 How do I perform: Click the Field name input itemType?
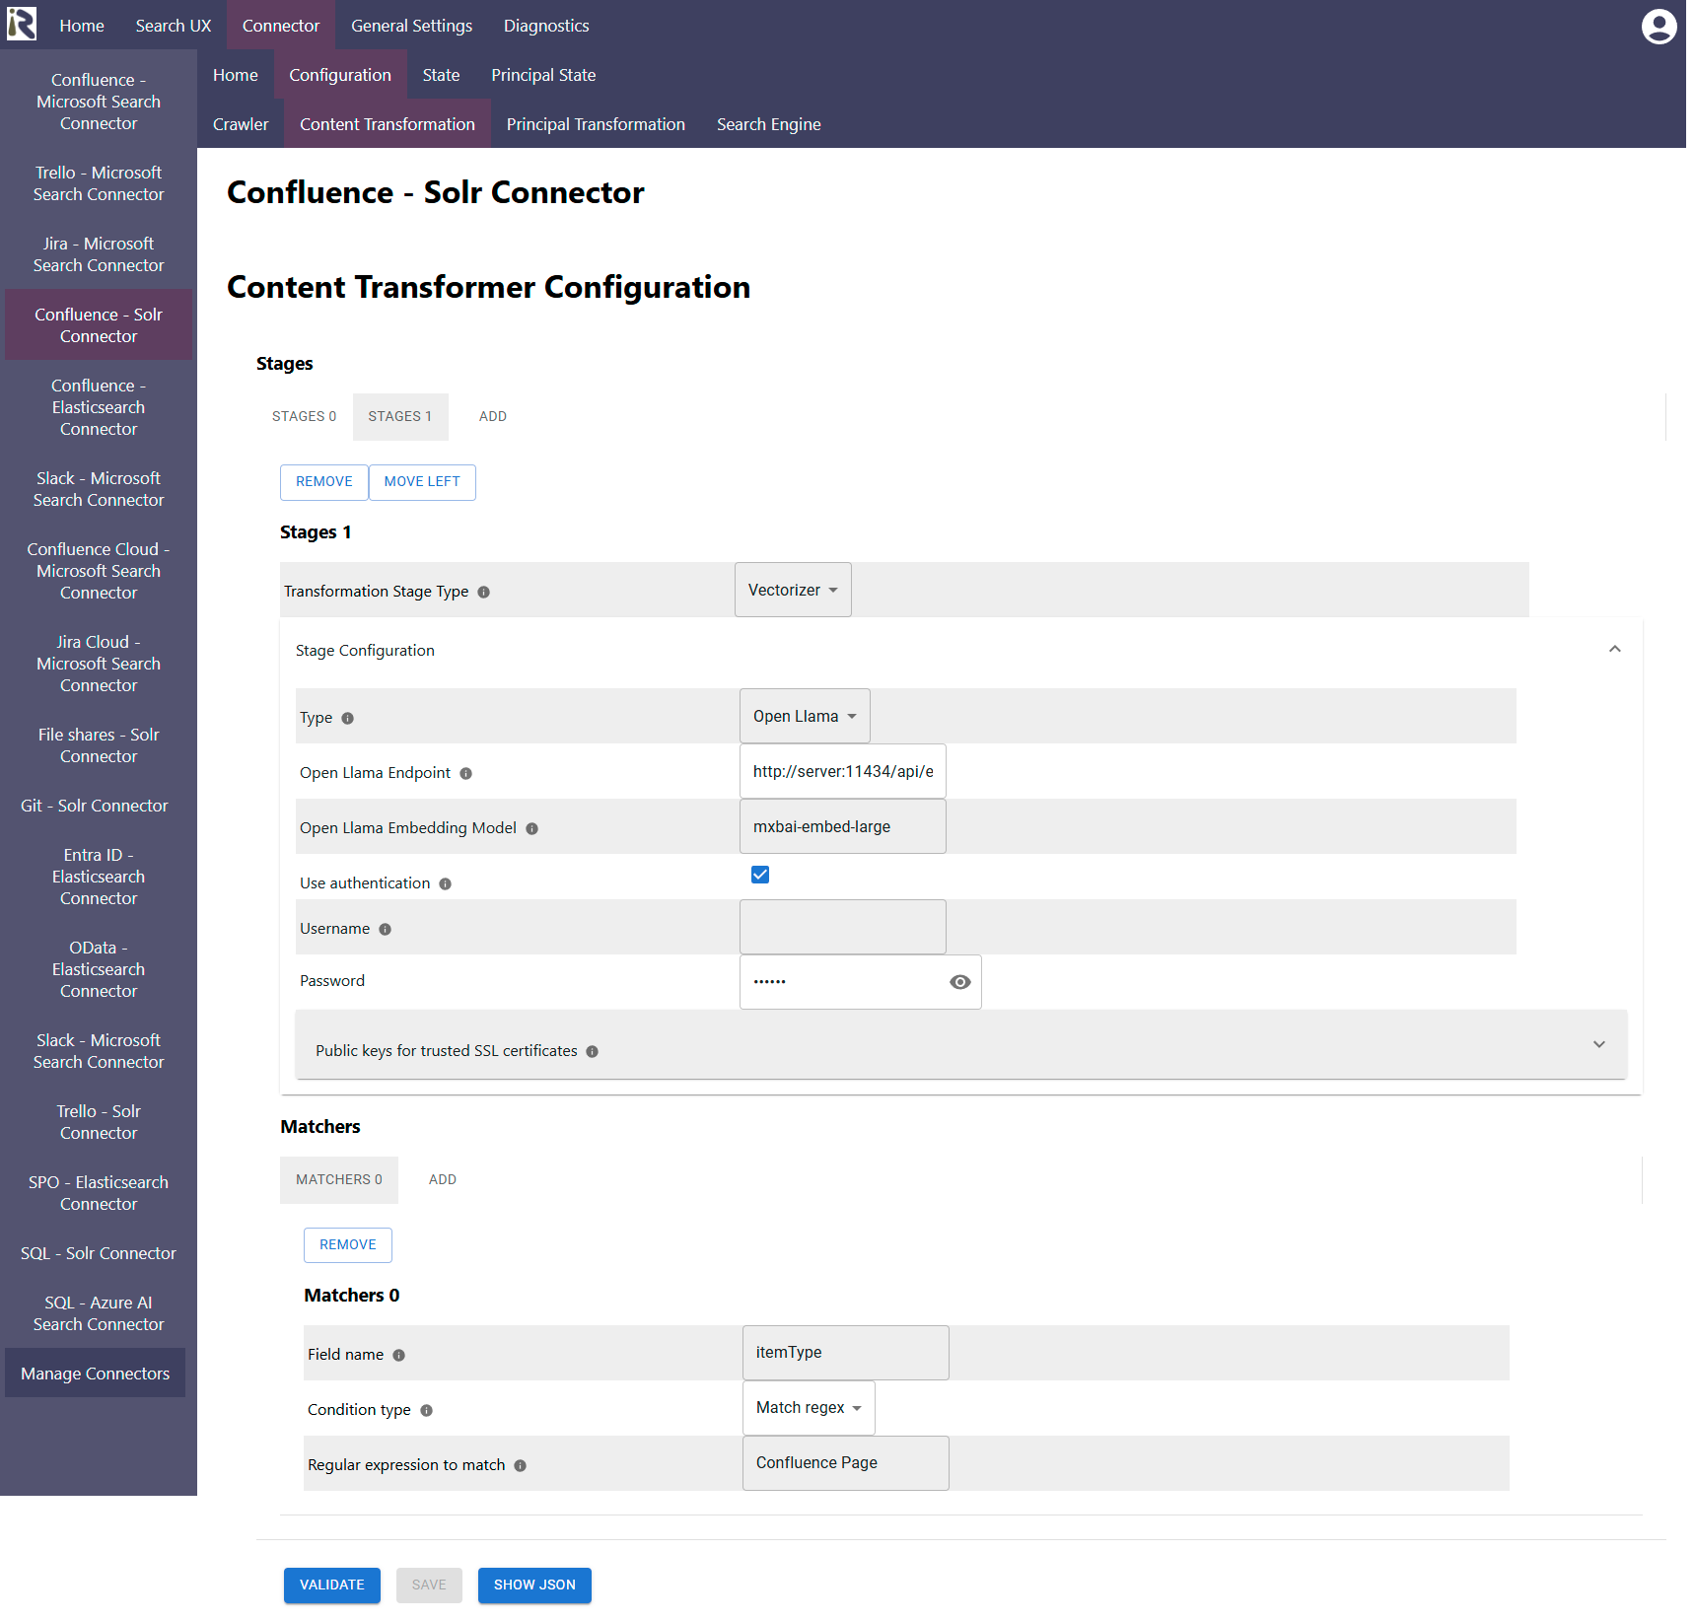coord(846,1353)
